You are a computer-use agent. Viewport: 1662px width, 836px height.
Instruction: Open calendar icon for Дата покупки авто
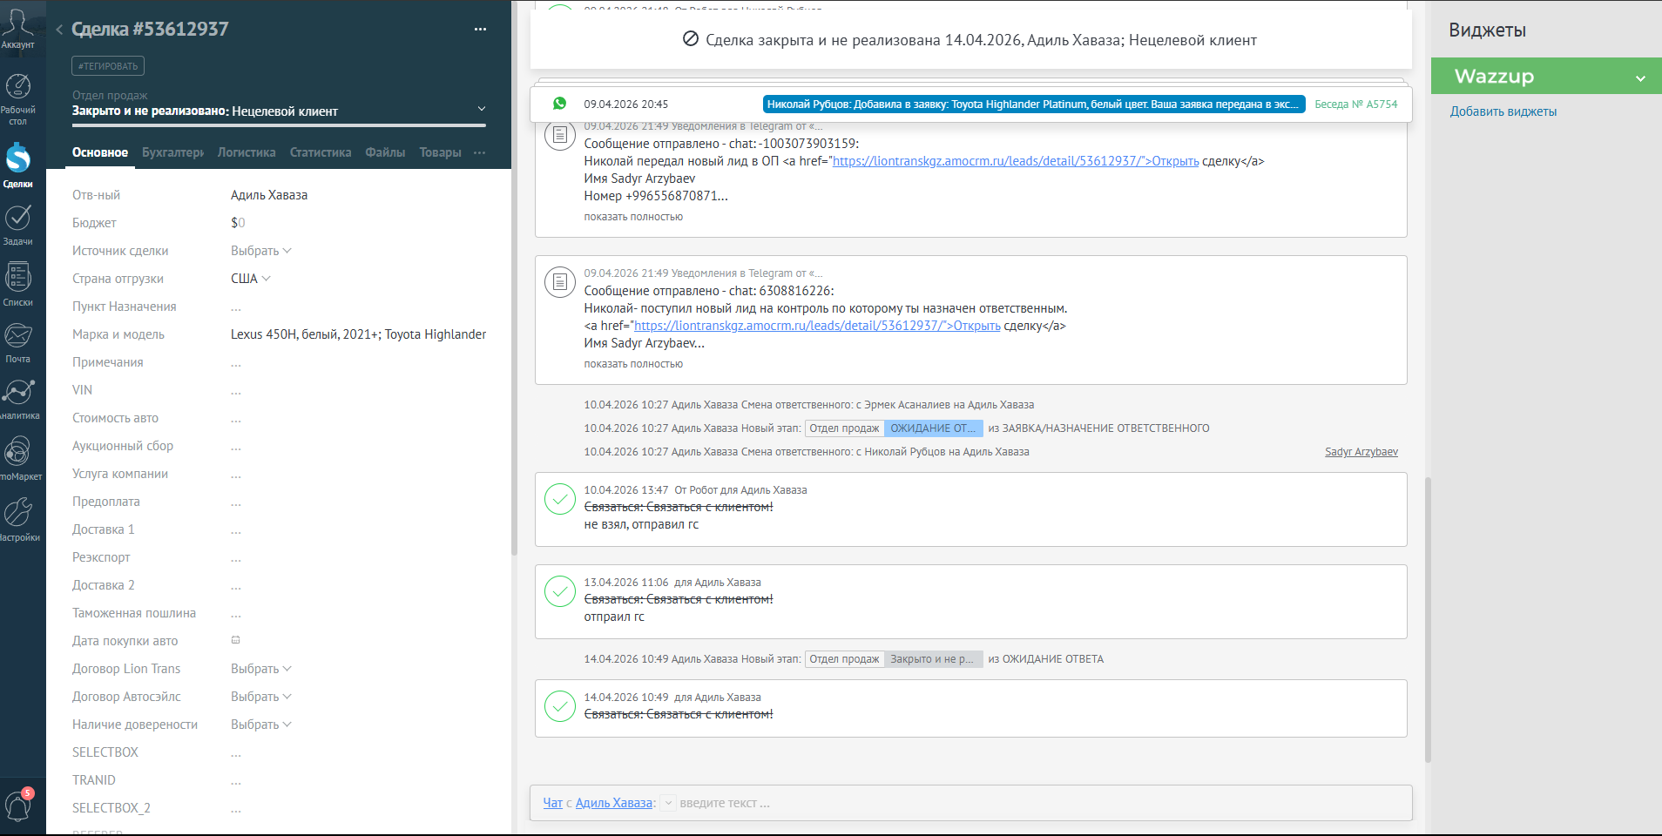pyautogui.click(x=235, y=640)
